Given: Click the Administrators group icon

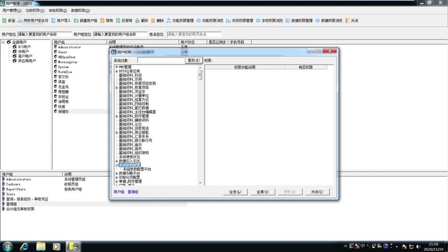Looking at the screenshot, I should [3, 179].
